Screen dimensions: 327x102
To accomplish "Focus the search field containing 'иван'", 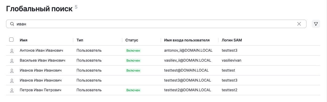I will point(156,24).
